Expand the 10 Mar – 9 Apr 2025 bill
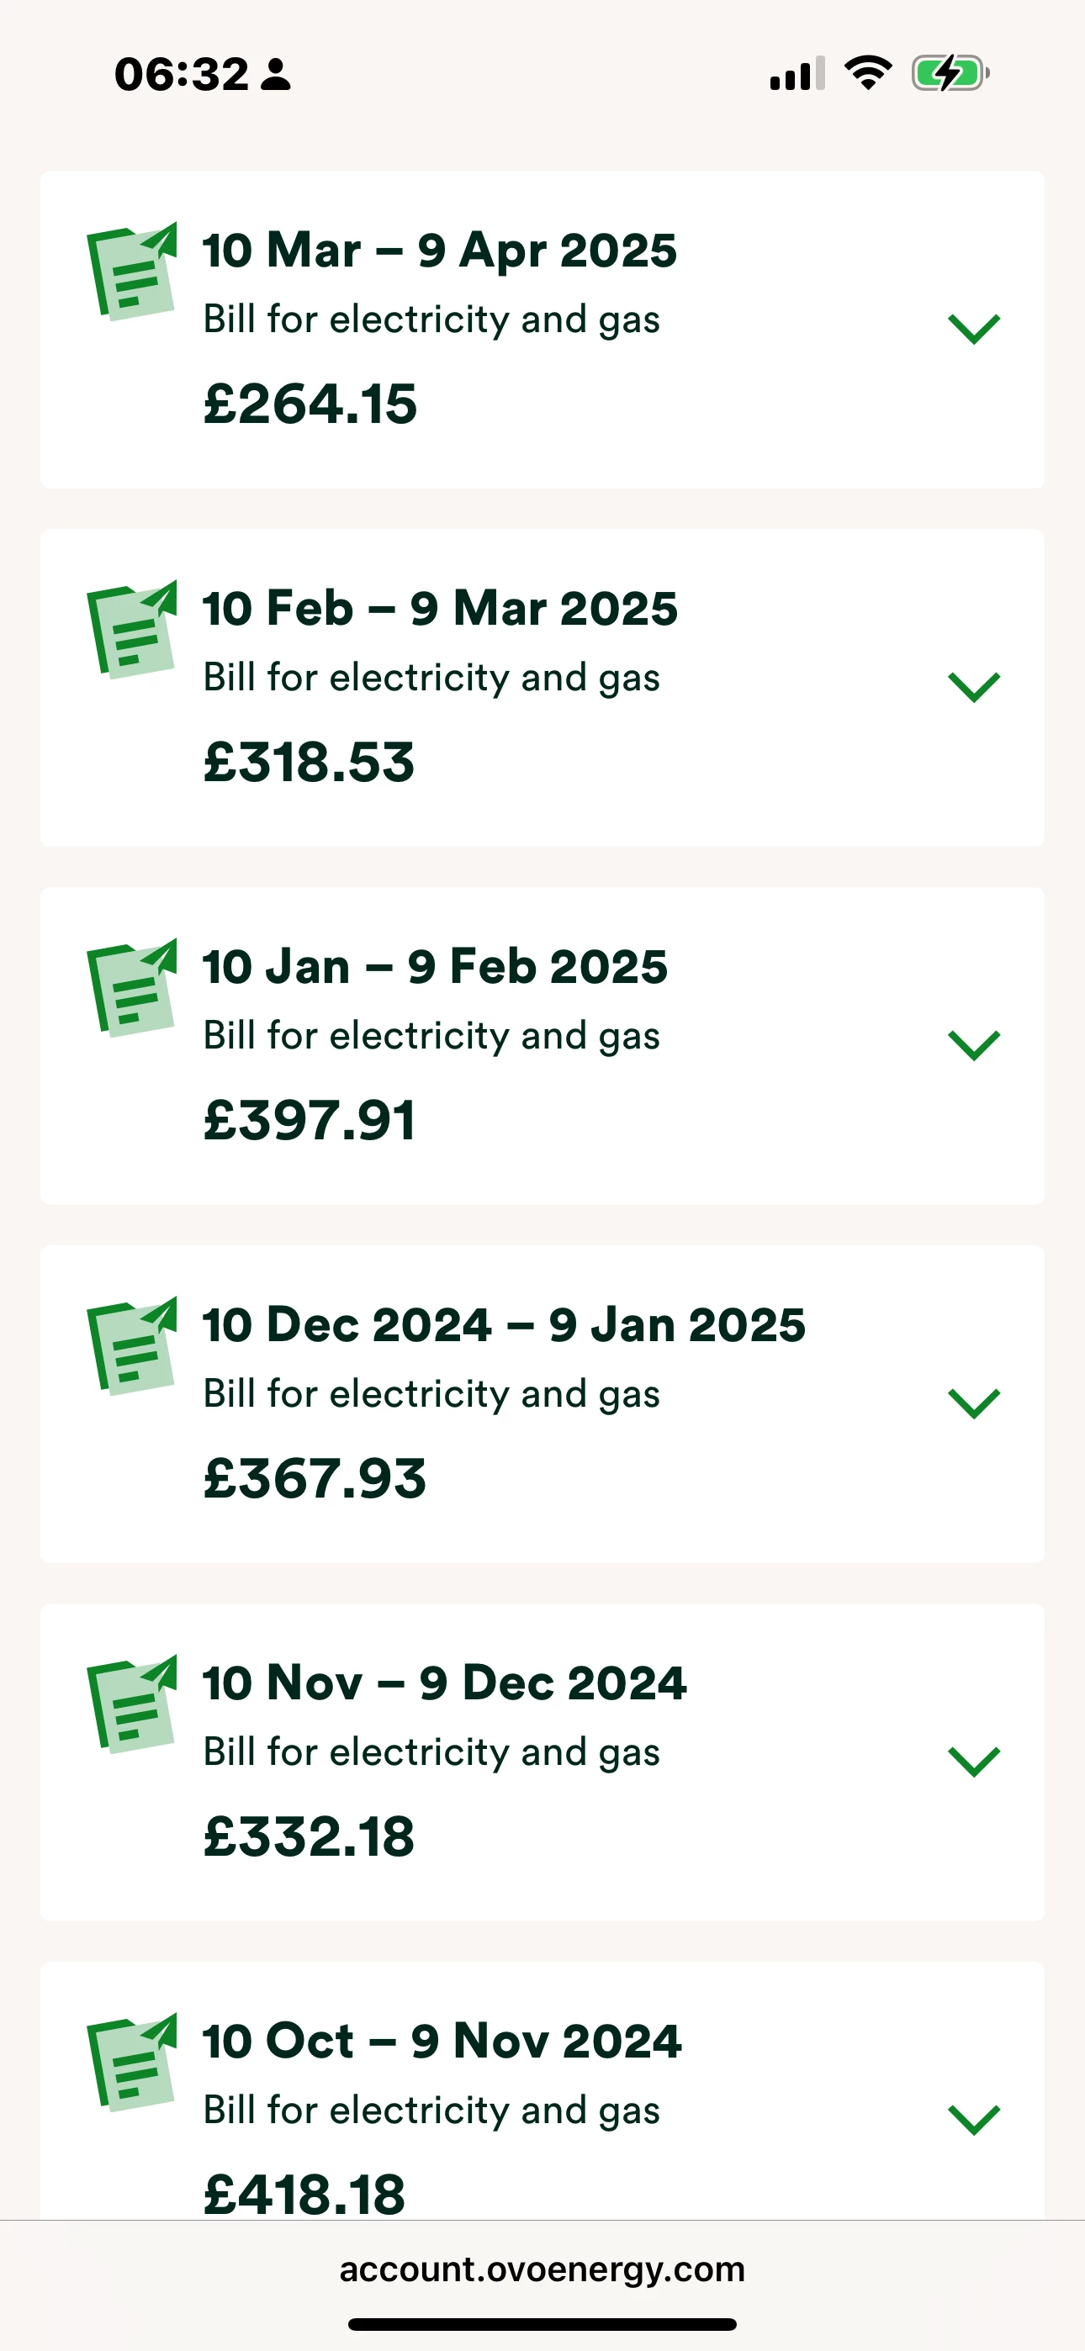1085x2351 pixels. (x=974, y=329)
